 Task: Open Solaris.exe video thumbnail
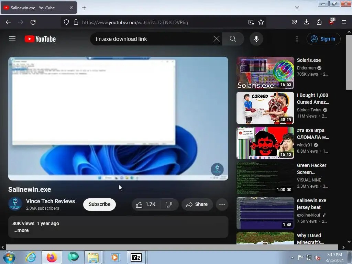point(265,73)
